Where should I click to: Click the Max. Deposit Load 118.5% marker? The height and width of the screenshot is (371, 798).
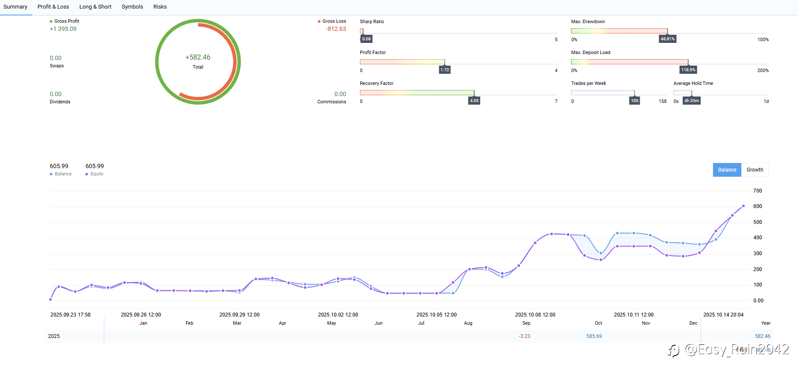pyautogui.click(x=688, y=70)
